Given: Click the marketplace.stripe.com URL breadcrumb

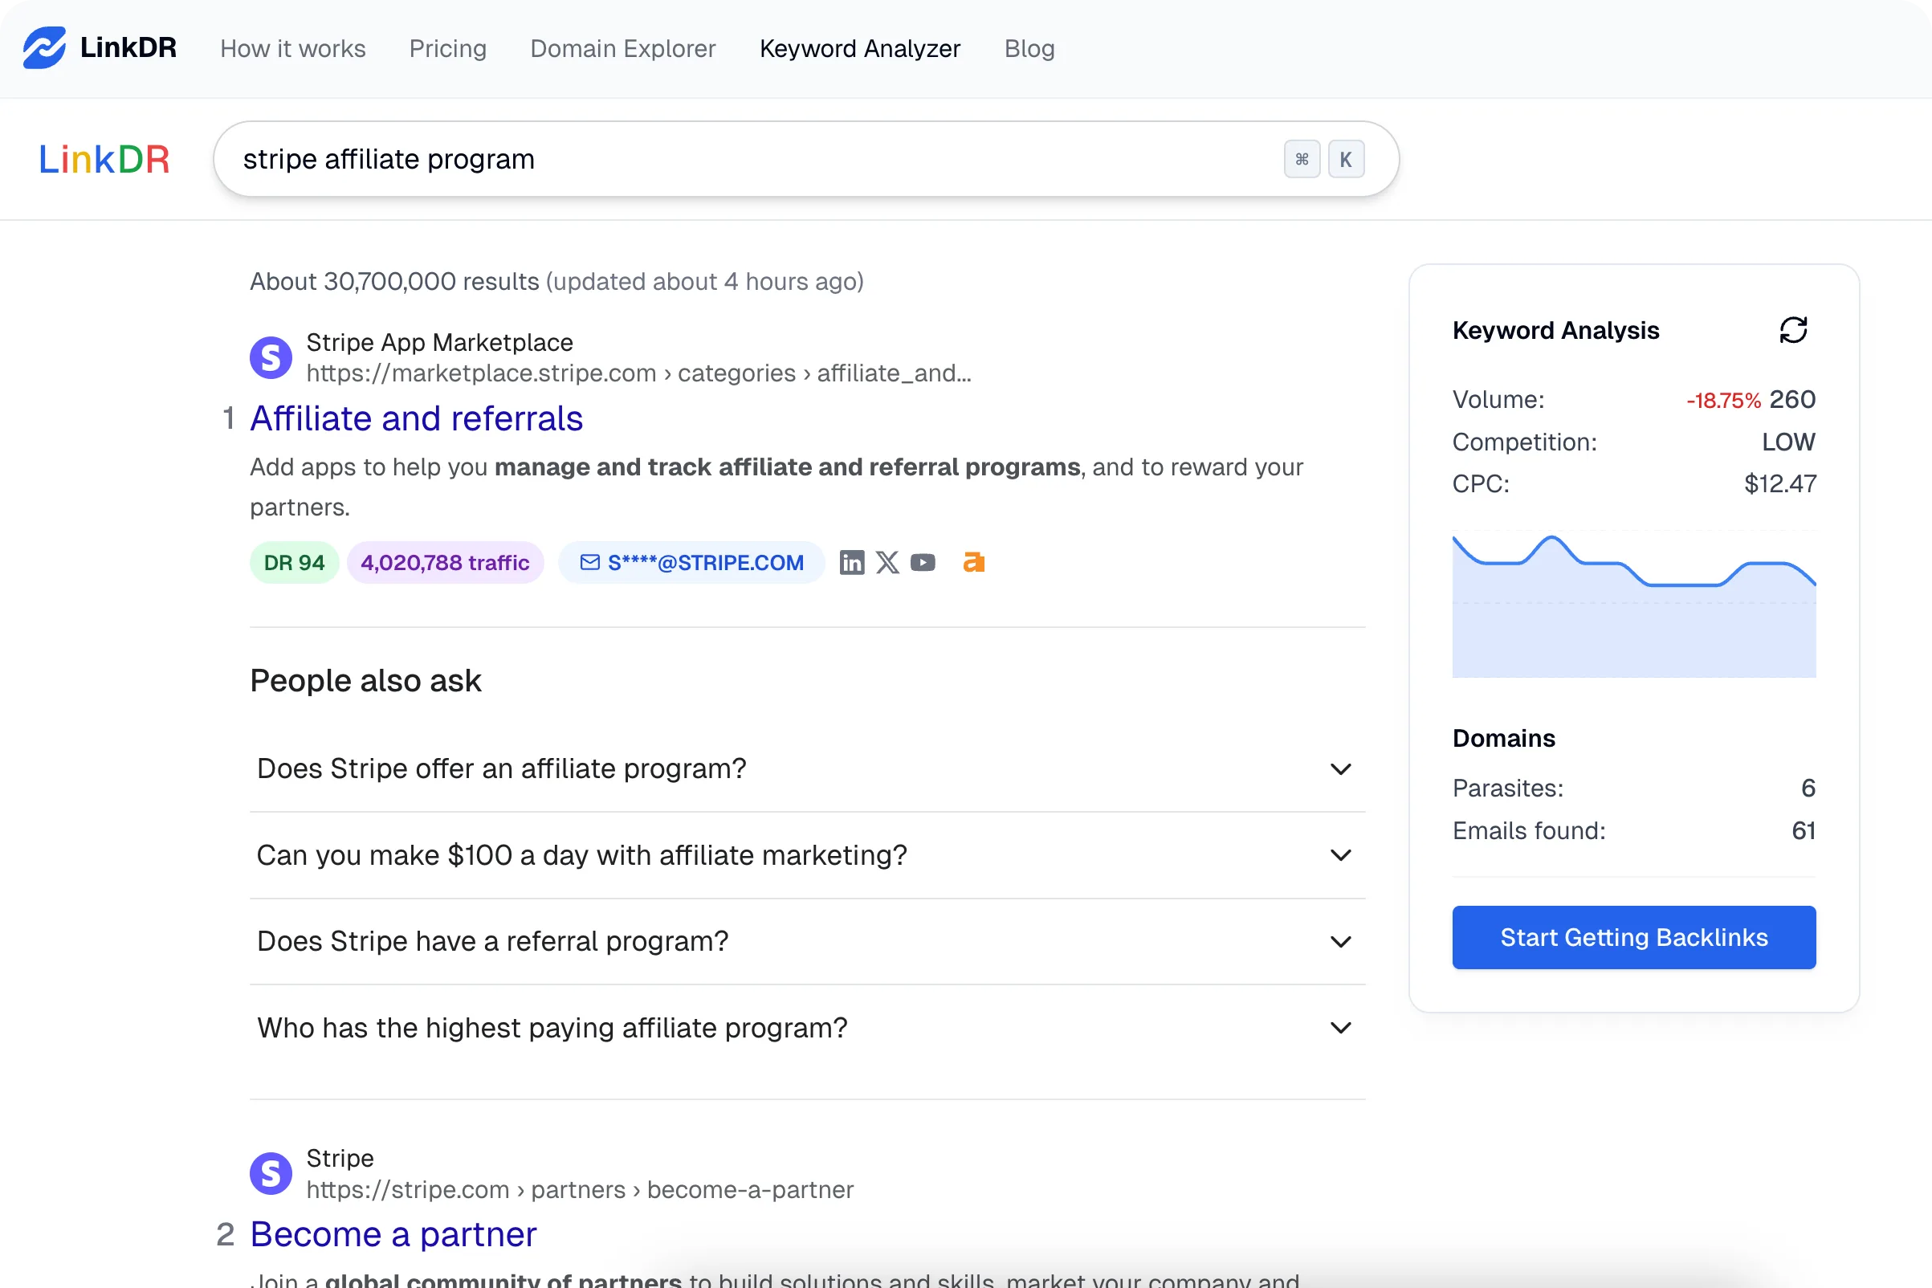Looking at the screenshot, I should [x=638, y=373].
